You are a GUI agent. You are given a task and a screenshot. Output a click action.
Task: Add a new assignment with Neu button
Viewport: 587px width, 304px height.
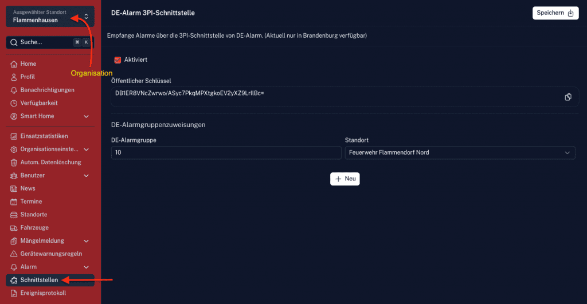pos(345,179)
